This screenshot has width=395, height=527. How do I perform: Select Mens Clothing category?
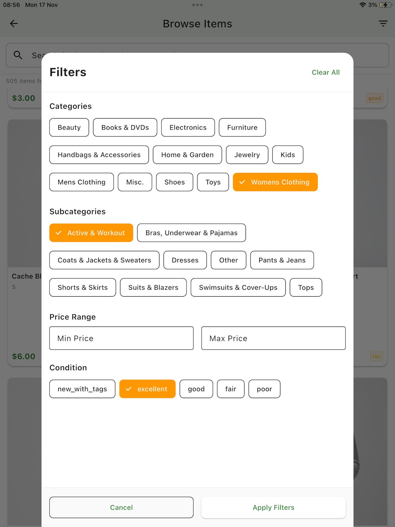coord(82,182)
